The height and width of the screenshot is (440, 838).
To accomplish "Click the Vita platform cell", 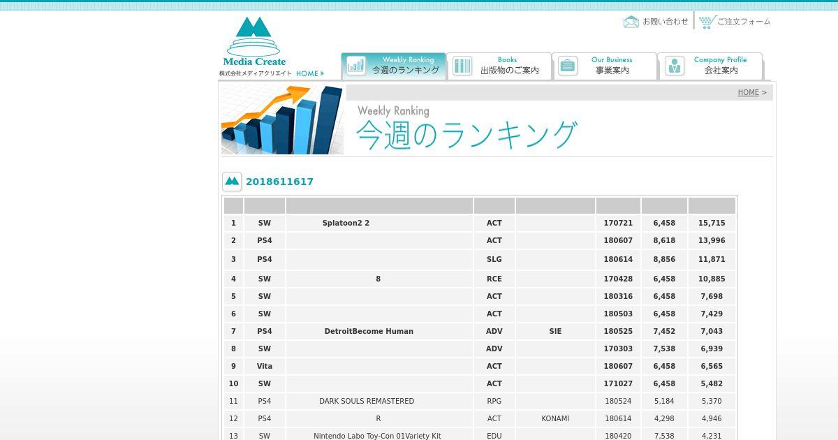I will (x=265, y=366).
